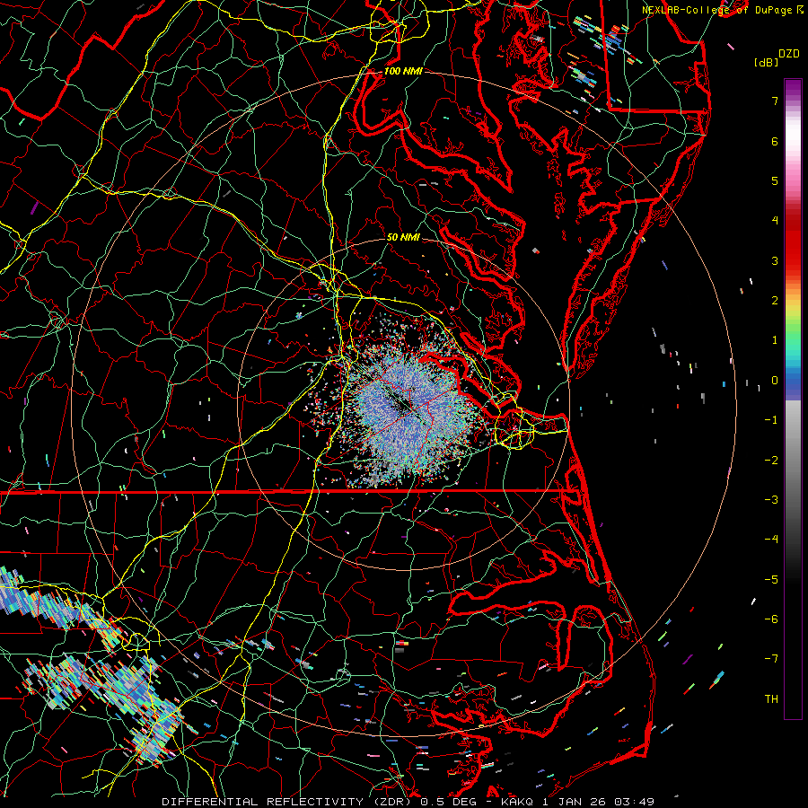This screenshot has width=808, height=808.
Task: Select the -5 dB scale label
Action: point(771,580)
